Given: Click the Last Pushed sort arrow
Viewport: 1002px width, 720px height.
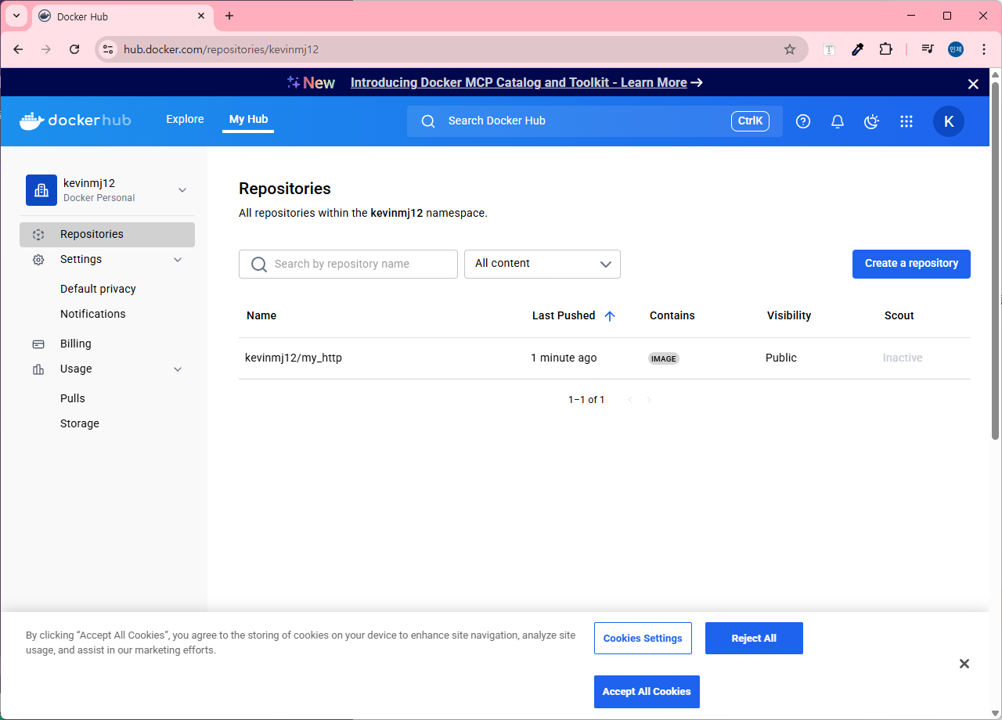Looking at the screenshot, I should pos(610,316).
